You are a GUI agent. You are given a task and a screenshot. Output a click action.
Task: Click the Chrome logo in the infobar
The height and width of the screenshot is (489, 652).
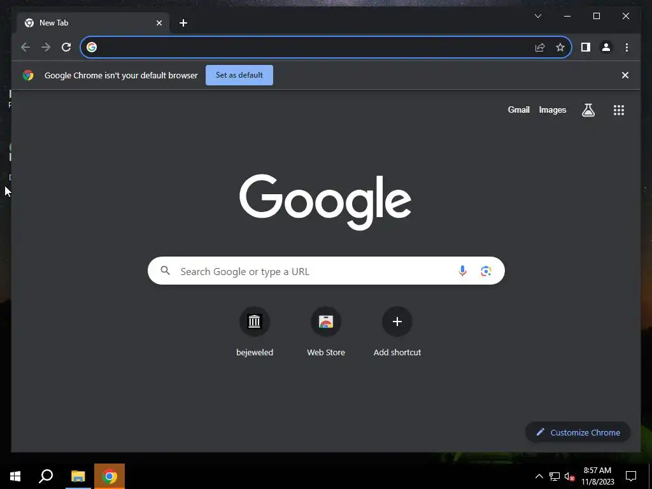click(x=28, y=75)
